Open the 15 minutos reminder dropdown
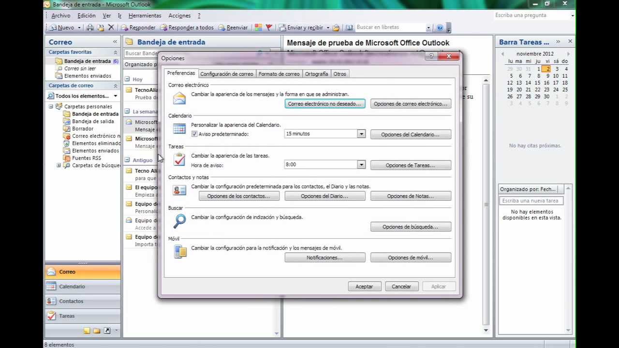This screenshot has height=348, width=619. coord(361,134)
